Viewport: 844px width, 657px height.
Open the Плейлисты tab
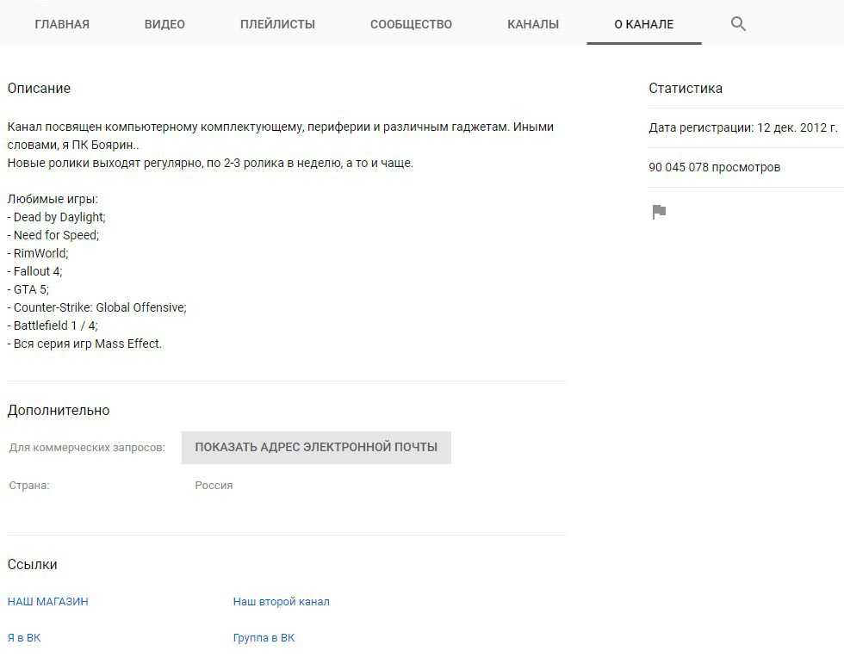(x=277, y=24)
